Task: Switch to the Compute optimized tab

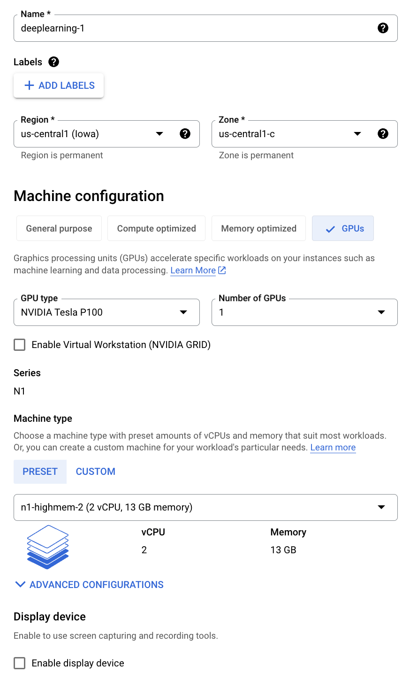Action: click(156, 229)
